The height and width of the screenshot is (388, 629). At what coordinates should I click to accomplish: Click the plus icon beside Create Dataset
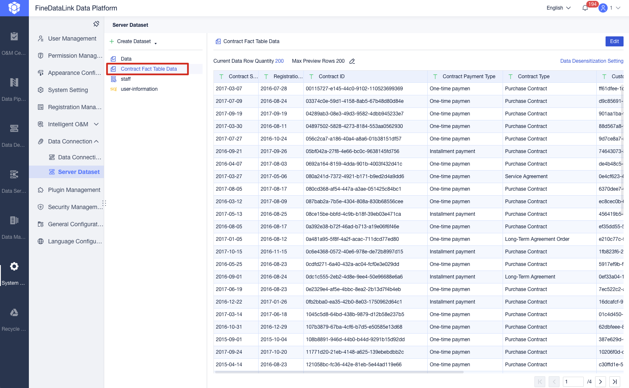(x=112, y=41)
